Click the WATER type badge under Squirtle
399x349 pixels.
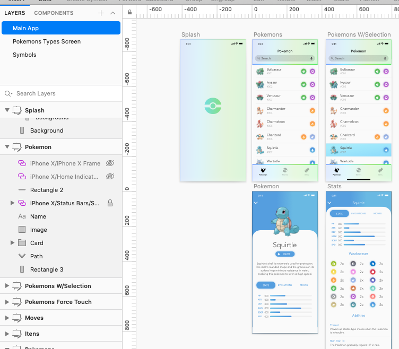(x=285, y=254)
